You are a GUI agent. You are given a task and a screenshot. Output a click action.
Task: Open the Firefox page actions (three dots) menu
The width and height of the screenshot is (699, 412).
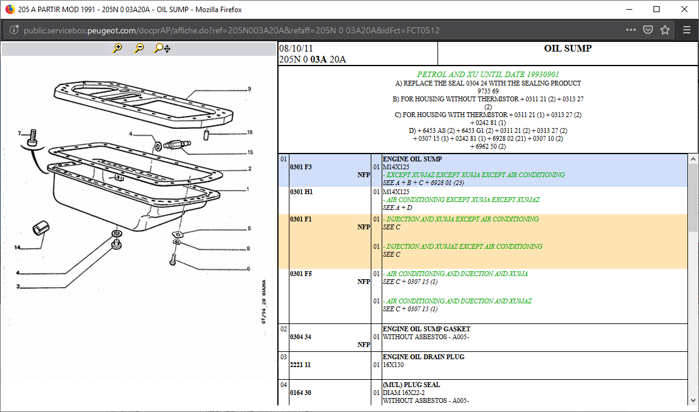[x=631, y=30]
